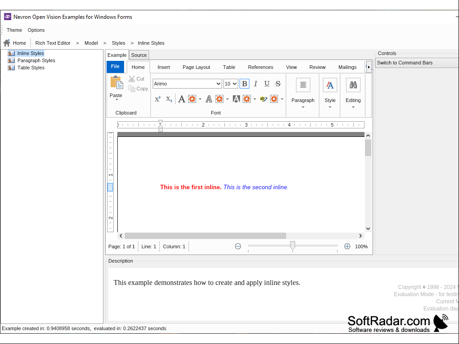This screenshot has width=459, height=344.
Task: Click the Copy icon
Action: point(132,89)
